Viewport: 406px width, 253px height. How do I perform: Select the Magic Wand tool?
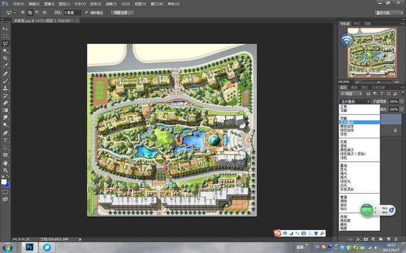[x=5, y=51]
